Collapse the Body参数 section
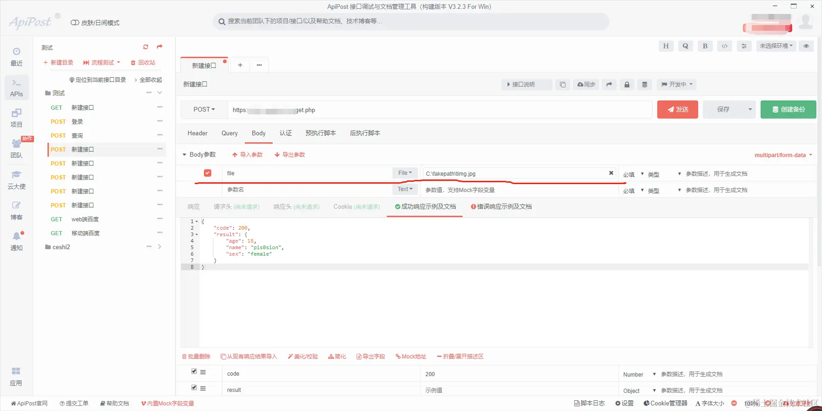 tap(199, 155)
